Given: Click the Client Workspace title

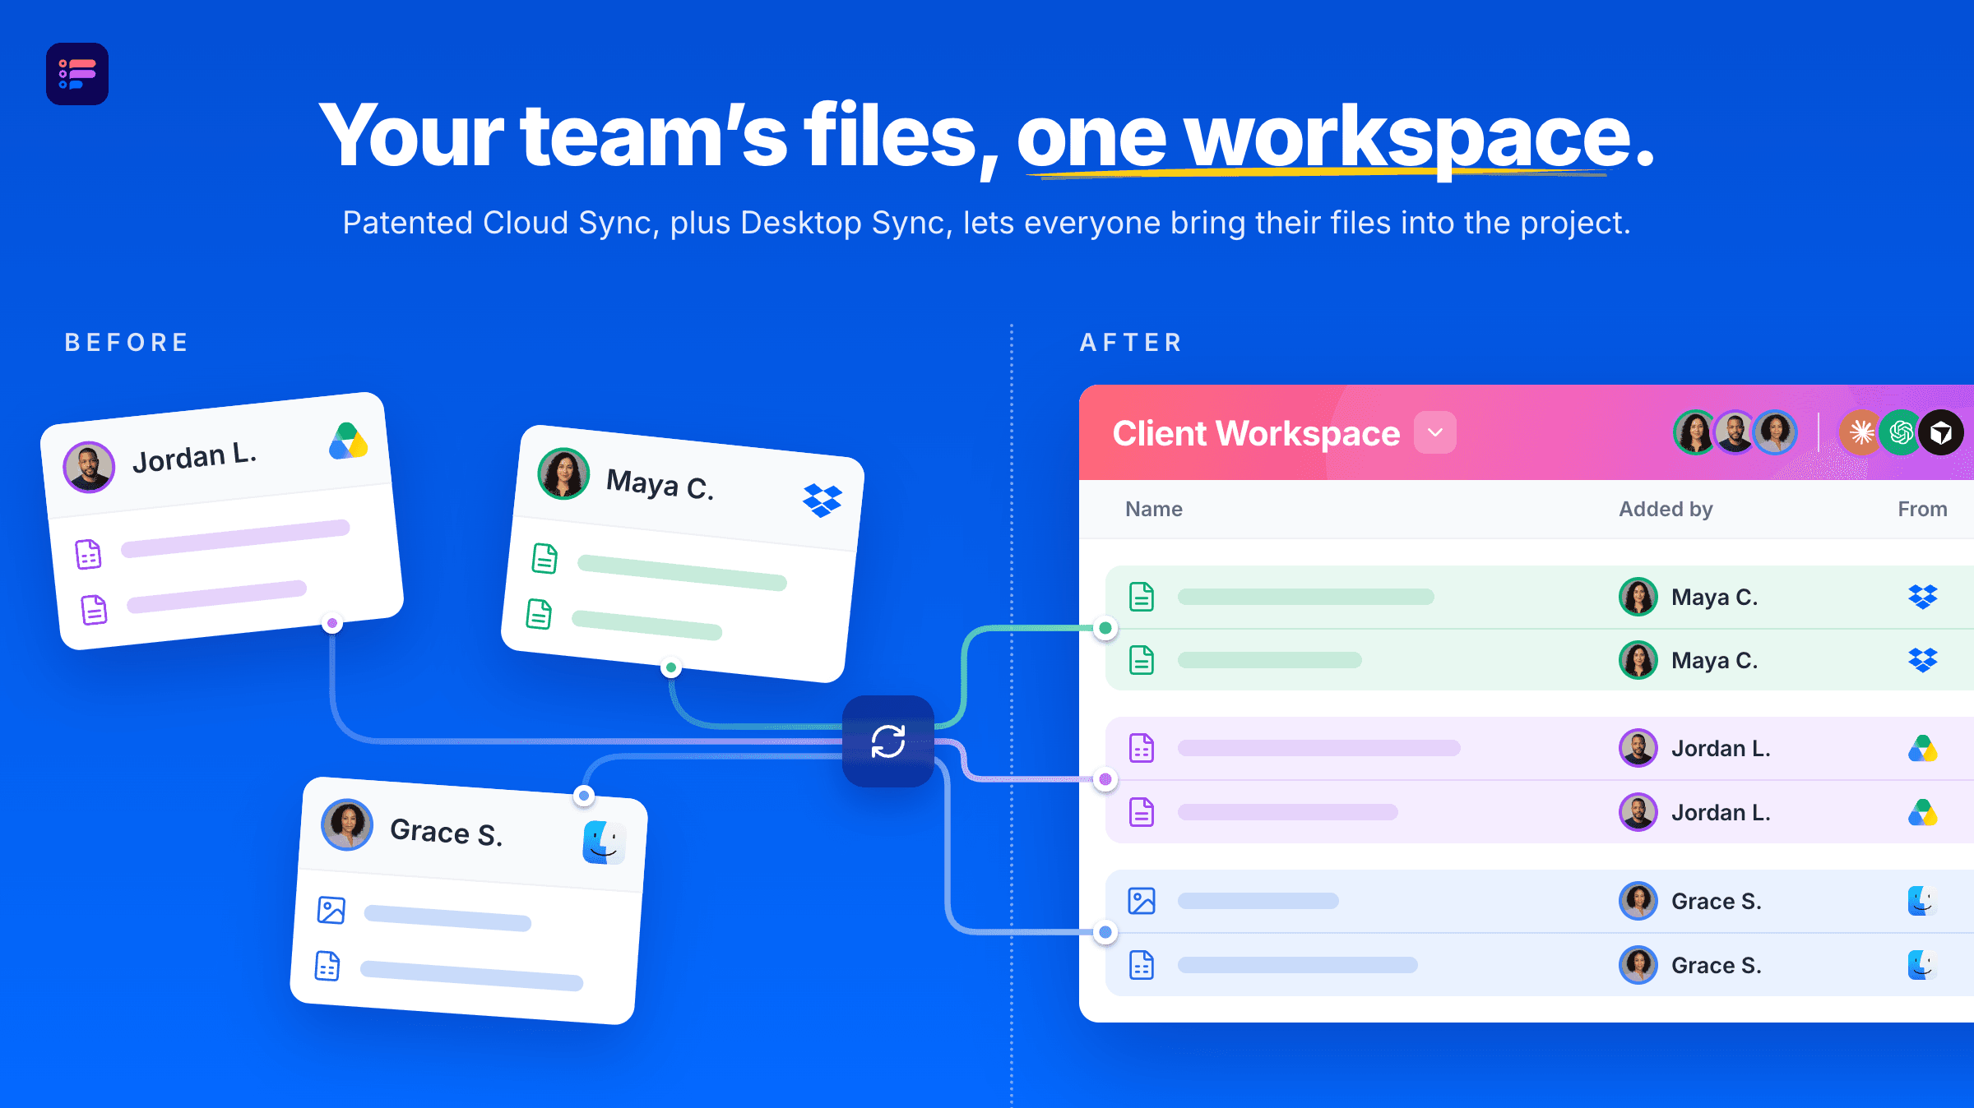Looking at the screenshot, I should tap(1256, 433).
